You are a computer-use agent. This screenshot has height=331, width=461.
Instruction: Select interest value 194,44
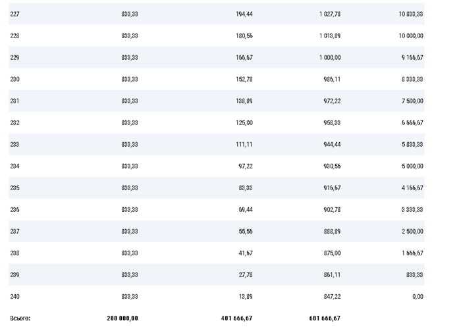point(244,14)
